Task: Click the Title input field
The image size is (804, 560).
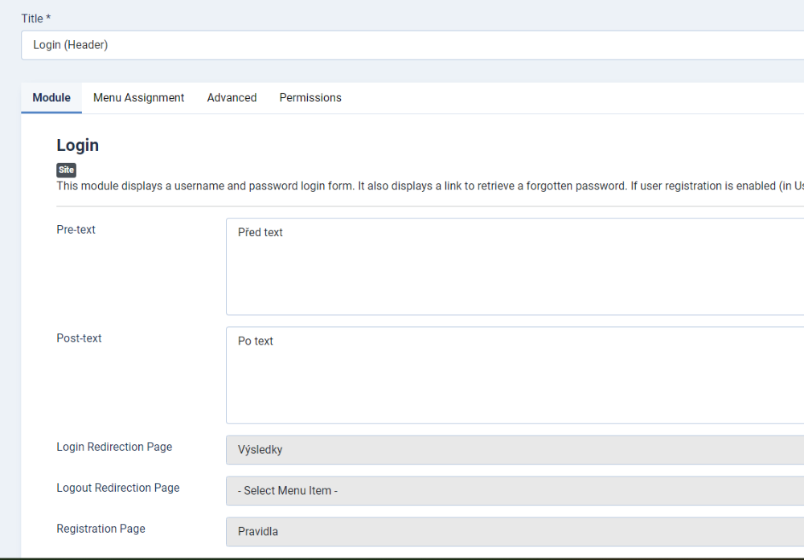Action: click(x=412, y=45)
